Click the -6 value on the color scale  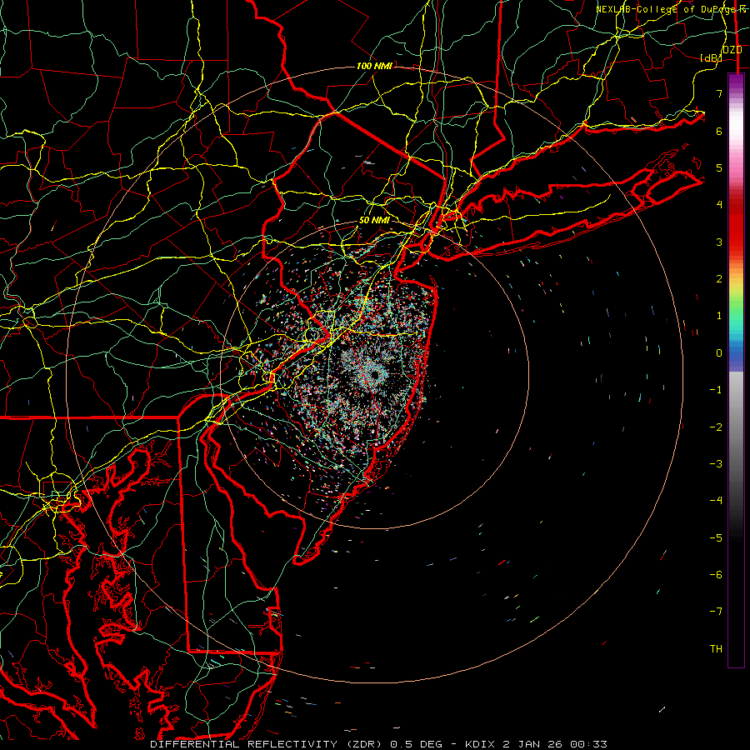[716, 574]
